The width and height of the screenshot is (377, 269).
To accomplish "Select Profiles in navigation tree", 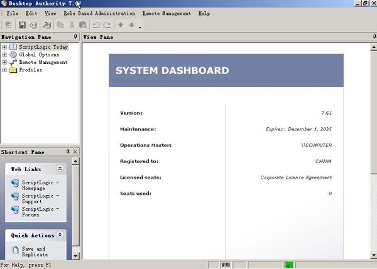I will coord(31,70).
